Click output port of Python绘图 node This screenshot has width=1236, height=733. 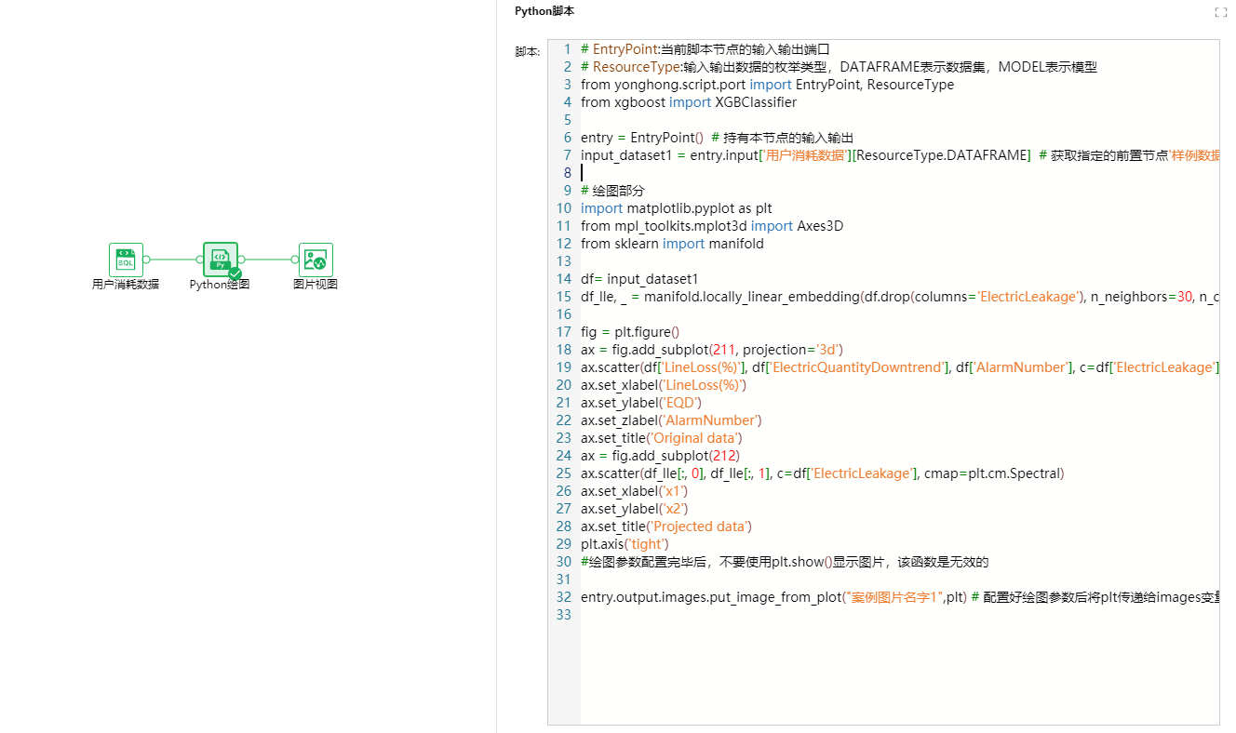pyautogui.click(x=241, y=260)
